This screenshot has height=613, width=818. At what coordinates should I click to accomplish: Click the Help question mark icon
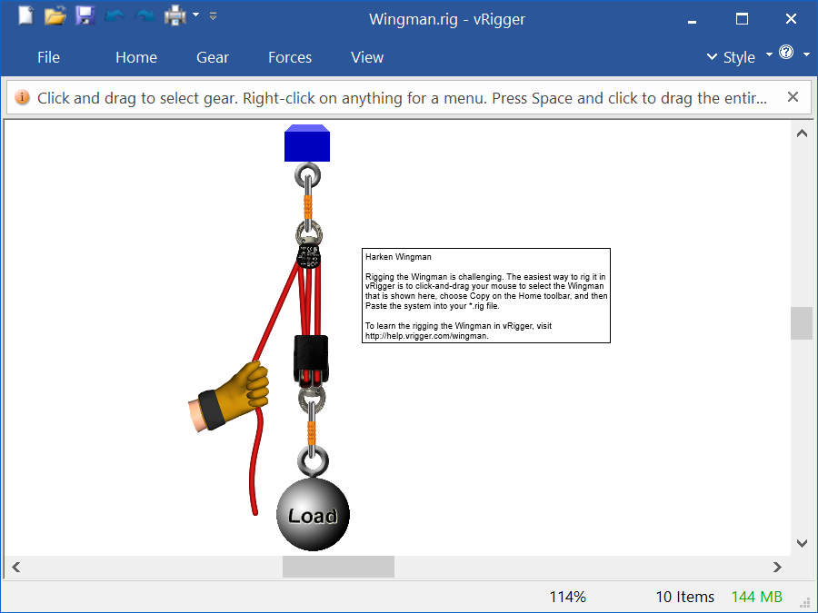(786, 54)
